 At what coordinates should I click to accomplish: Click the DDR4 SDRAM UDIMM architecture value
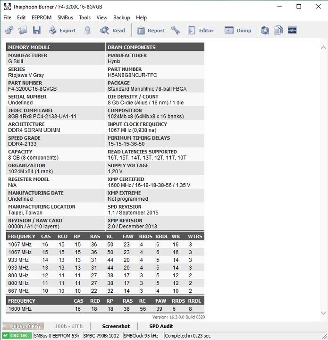tap(34, 130)
